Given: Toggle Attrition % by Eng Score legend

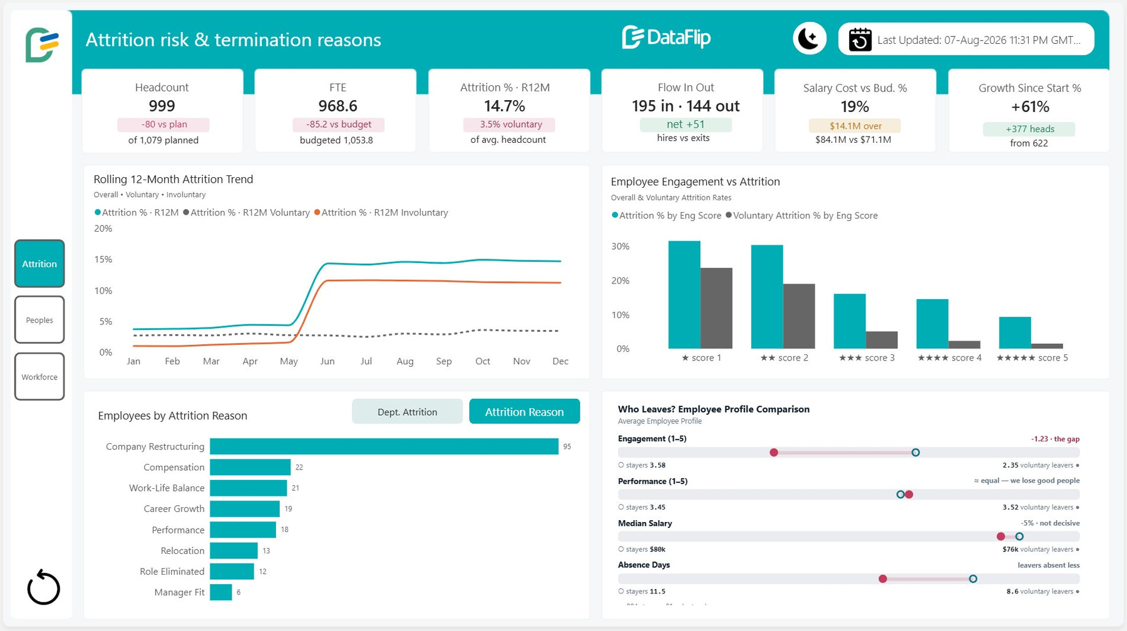Looking at the screenshot, I should (666, 215).
